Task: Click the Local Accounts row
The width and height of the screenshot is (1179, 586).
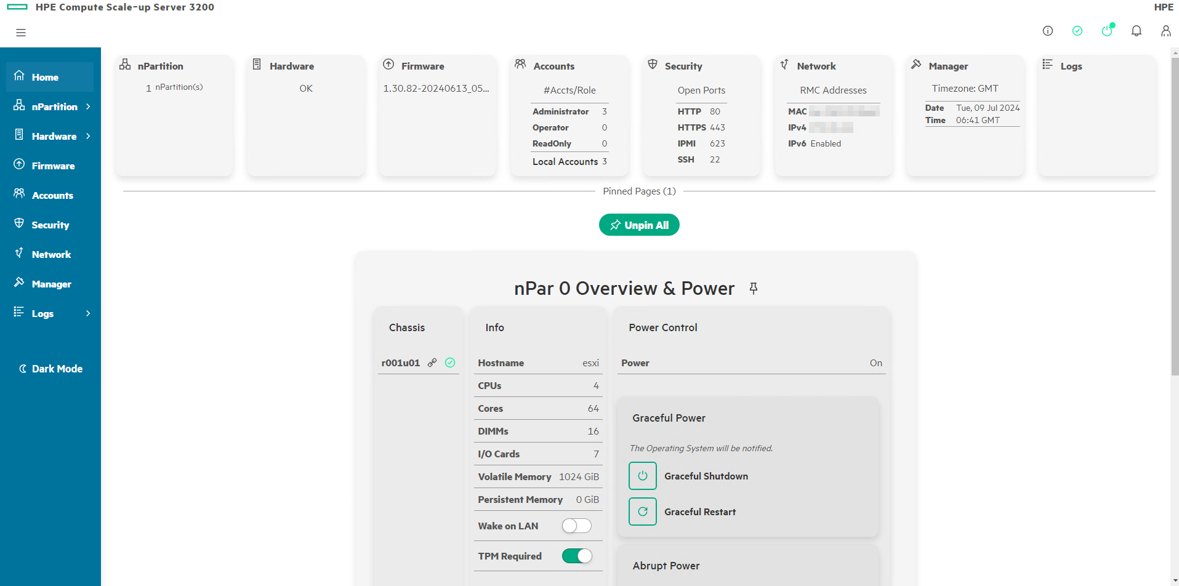Action: pyautogui.click(x=569, y=161)
